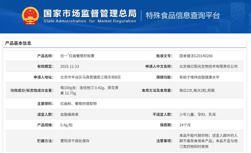Select storage value 置阴凉干燥处保存
Image resolution: width=251 pixels, height=153 pixels.
tap(75, 141)
